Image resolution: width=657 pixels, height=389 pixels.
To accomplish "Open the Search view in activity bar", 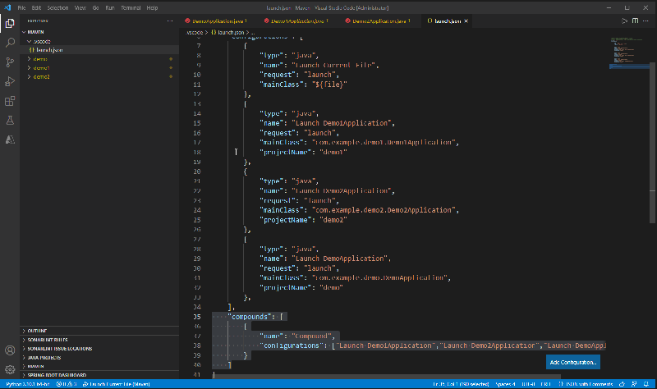I will pyautogui.click(x=10, y=43).
